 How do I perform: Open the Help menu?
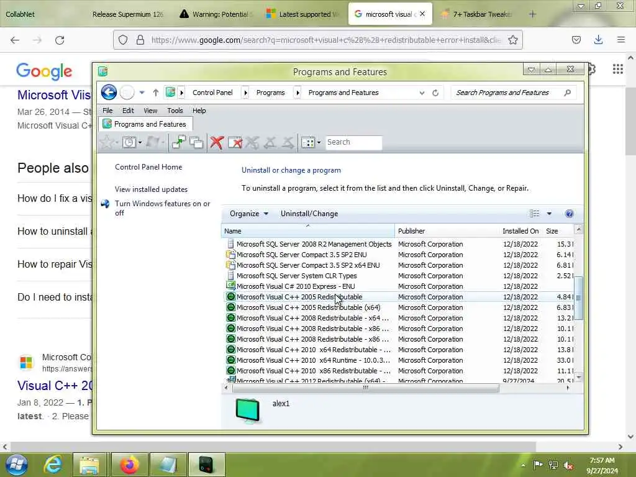tap(199, 111)
